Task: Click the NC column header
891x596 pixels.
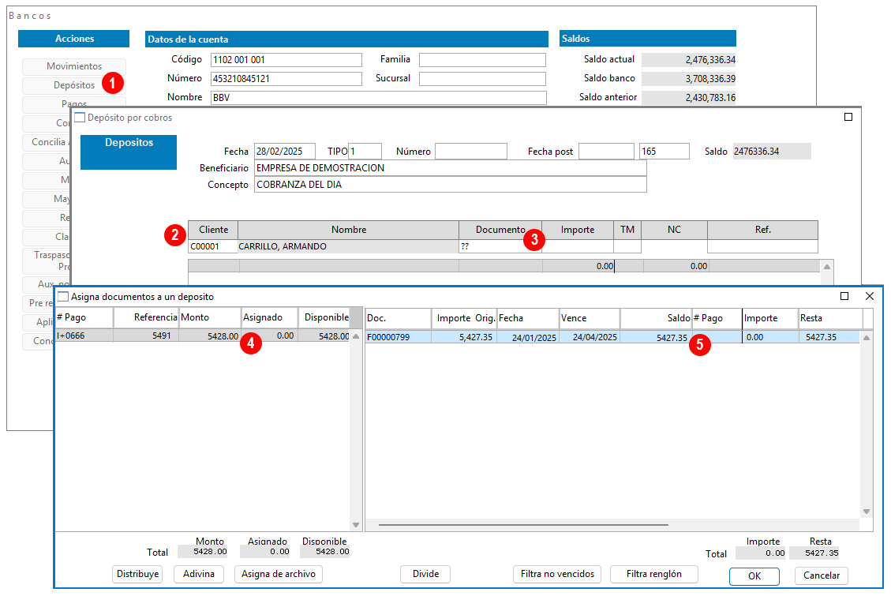Action: click(x=674, y=230)
